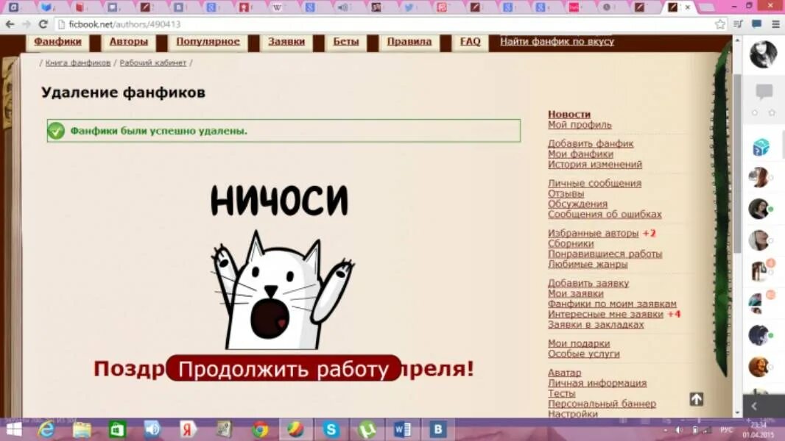
Task: Open Мои подарки link
Action: pyautogui.click(x=579, y=343)
